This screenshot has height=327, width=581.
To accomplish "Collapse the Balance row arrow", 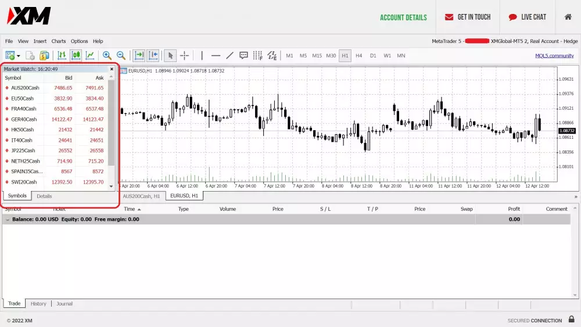I will [x=8, y=220].
